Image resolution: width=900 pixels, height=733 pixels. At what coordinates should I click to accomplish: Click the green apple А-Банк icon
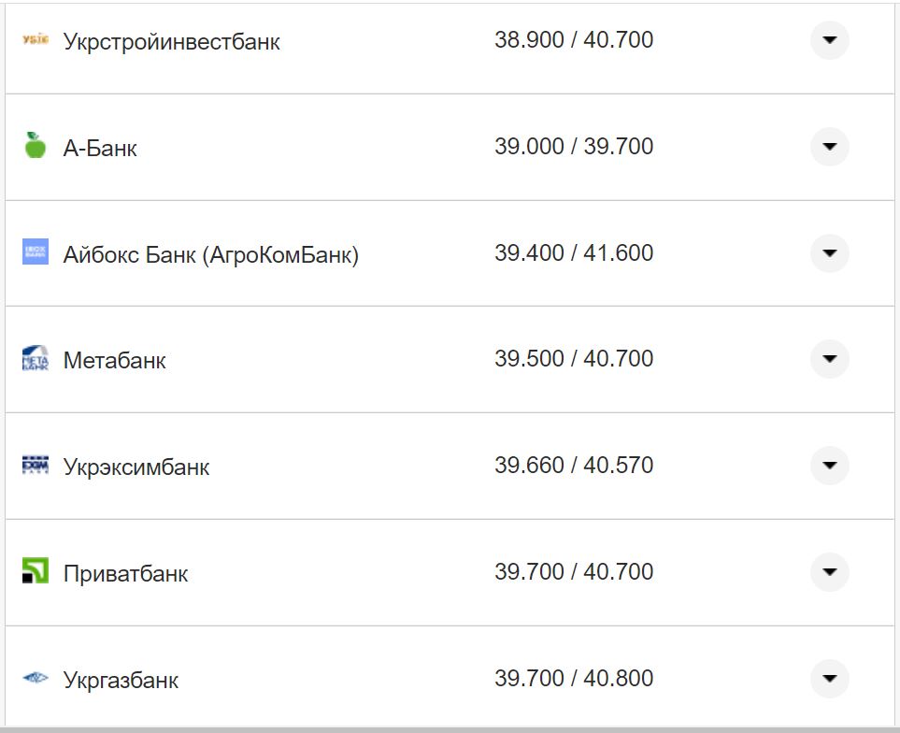coord(35,146)
